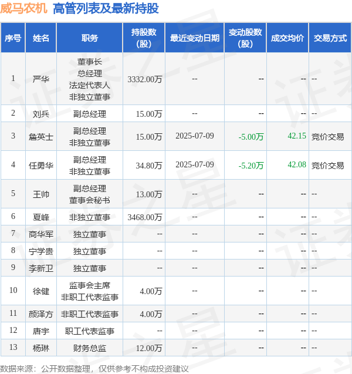Click 竞价交易 in 詹英士 row

click(328, 137)
